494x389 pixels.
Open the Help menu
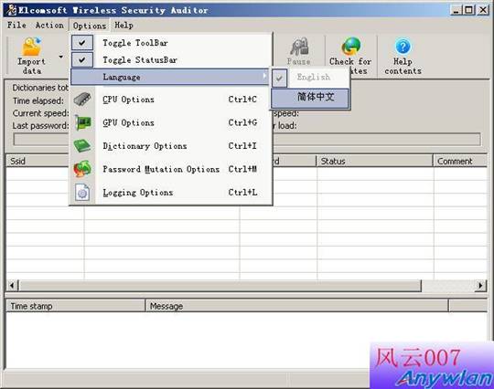pyautogui.click(x=123, y=26)
